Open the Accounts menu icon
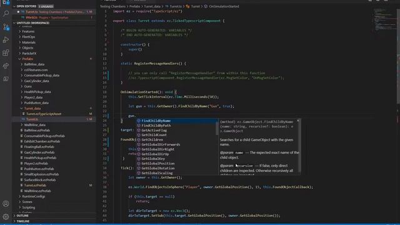Image resolution: width=400 pixels, height=225 pixels. pos(6,204)
